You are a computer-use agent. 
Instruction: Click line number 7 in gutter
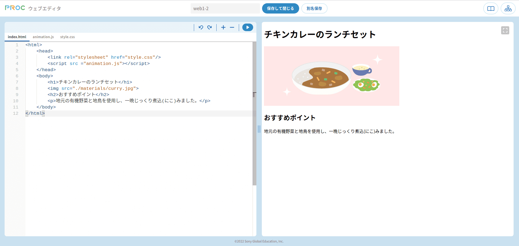(17, 82)
